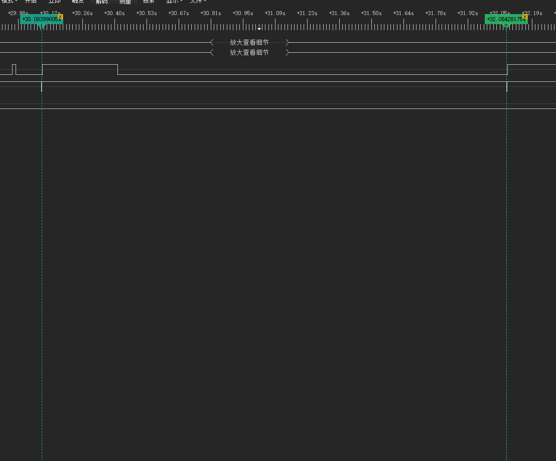Viewport: 556px width, 461px height.
Task: Click the +31.78s ruler label
Action: [x=436, y=13]
